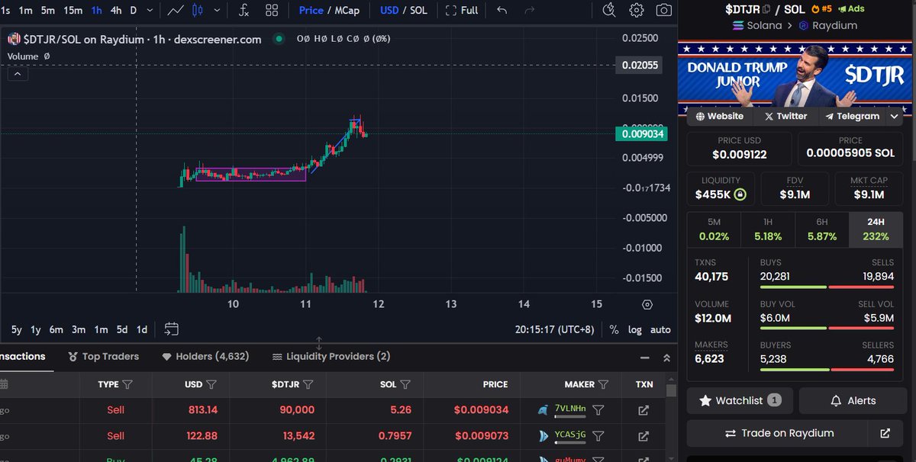916x462 pixels.
Task: Add token to Watchlist
Action: (x=740, y=400)
